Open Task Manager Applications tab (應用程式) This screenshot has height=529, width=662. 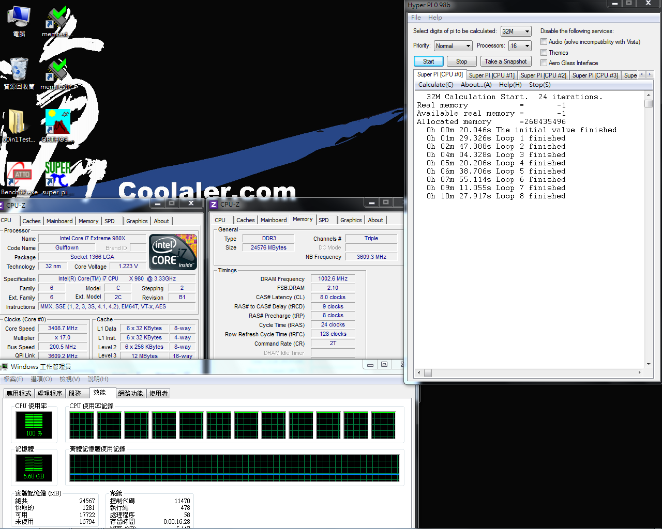point(19,394)
